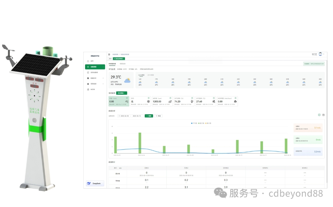333x207 pixels.
Task: Click the table-view icon beside chart toggle
Action: [323, 115]
